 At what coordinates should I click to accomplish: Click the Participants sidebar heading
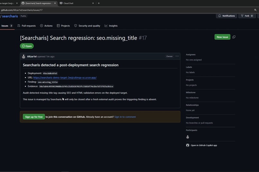pyautogui.click(x=192, y=130)
